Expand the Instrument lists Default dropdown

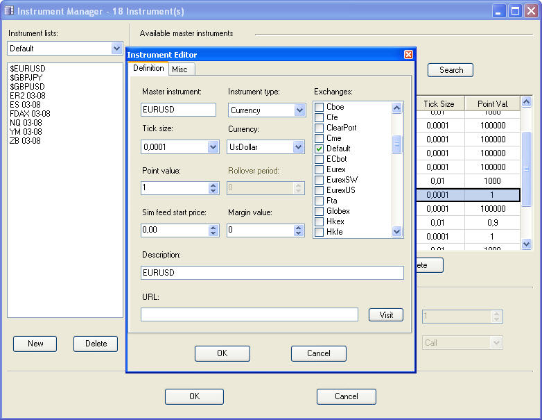point(116,49)
